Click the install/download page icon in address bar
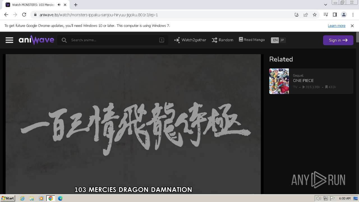This screenshot has height=202, width=359. pyautogui.click(x=297, y=15)
